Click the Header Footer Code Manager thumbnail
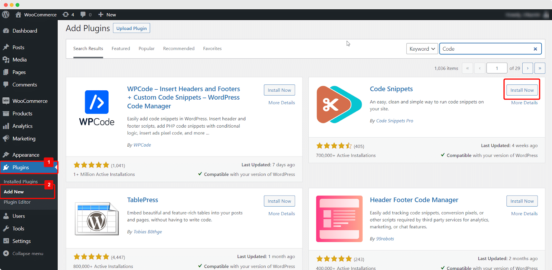This screenshot has height=270, width=552. [x=339, y=219]
